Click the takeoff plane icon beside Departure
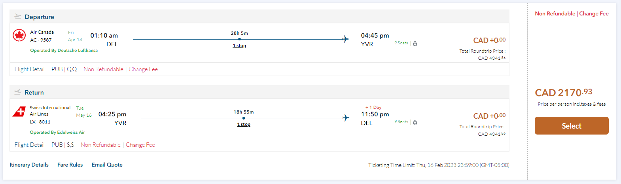The image size is (621, 184). tap(18, 17)
